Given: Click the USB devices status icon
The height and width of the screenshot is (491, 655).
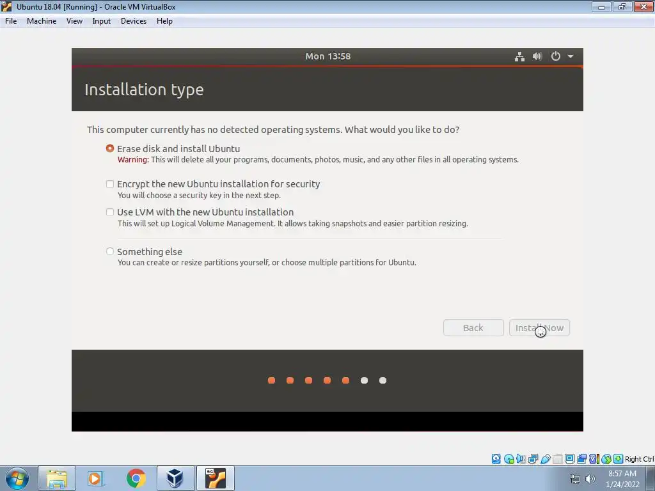Looking at the screenshot, I should pyautogui.click(x=545, y=459).
